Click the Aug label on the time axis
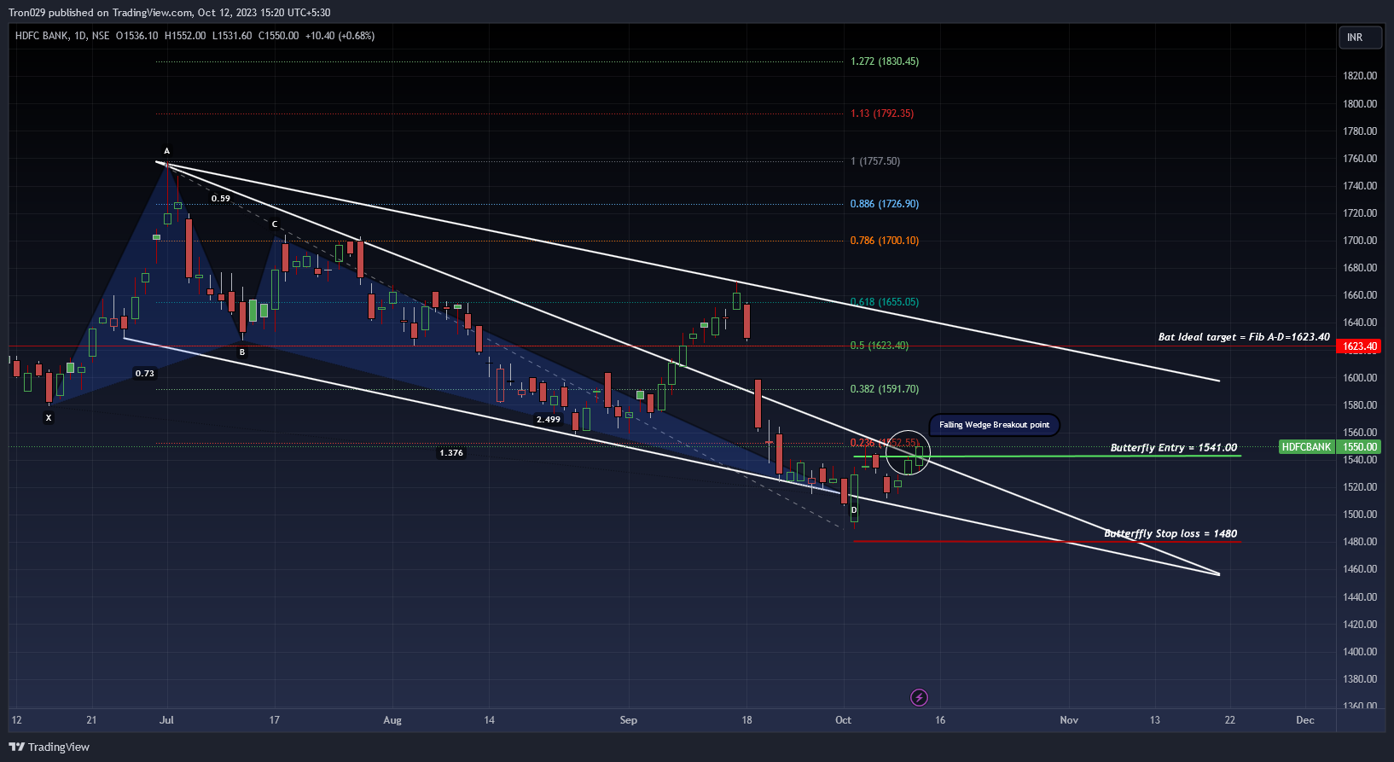Viewport: 1394px width, 762px height. click(392, 720)
